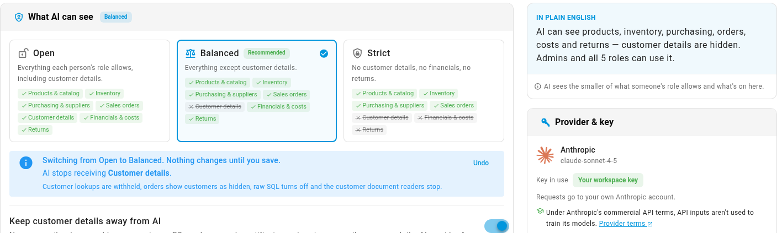Click the Balanced badge in section header
Screen dimensions: 782x233
pos(116,17)
